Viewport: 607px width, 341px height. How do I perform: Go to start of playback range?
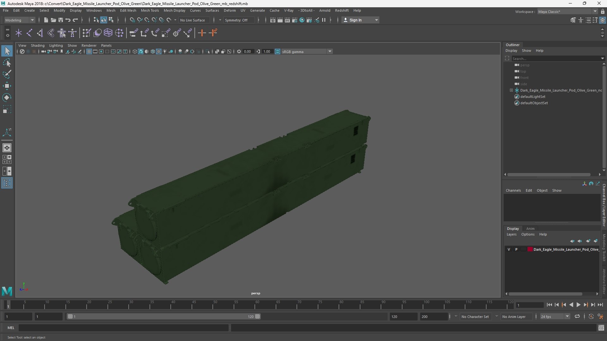coord(549,305)
